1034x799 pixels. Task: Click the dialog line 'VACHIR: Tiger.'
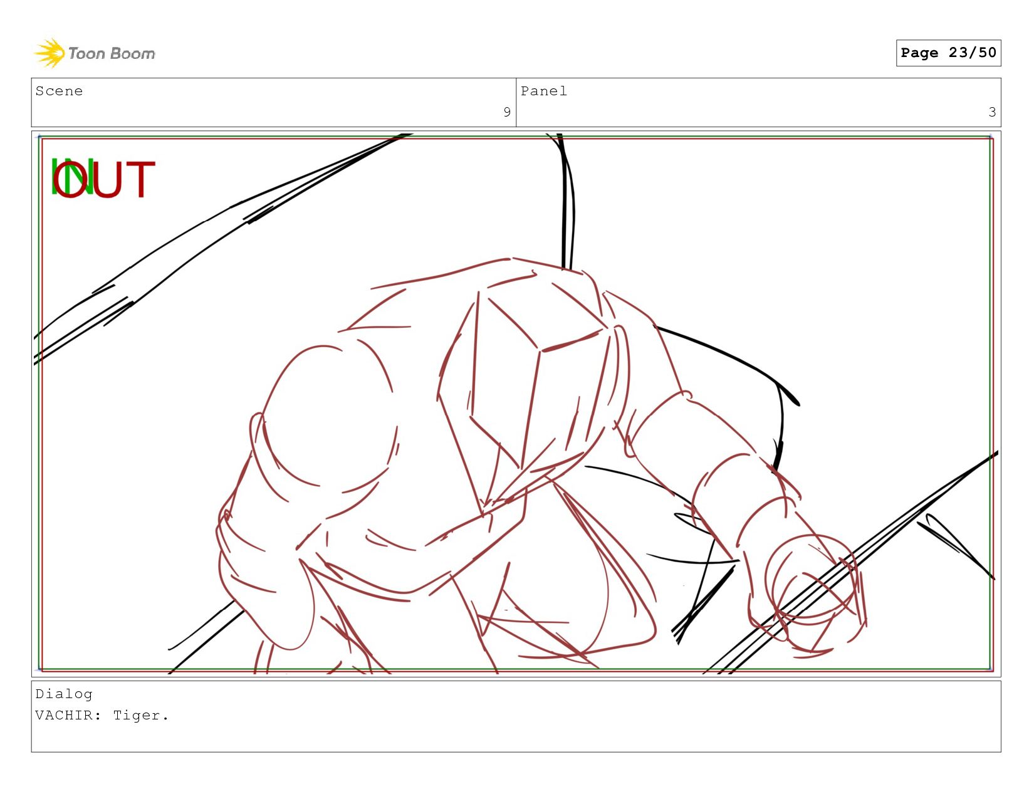(x=102, y=715)
